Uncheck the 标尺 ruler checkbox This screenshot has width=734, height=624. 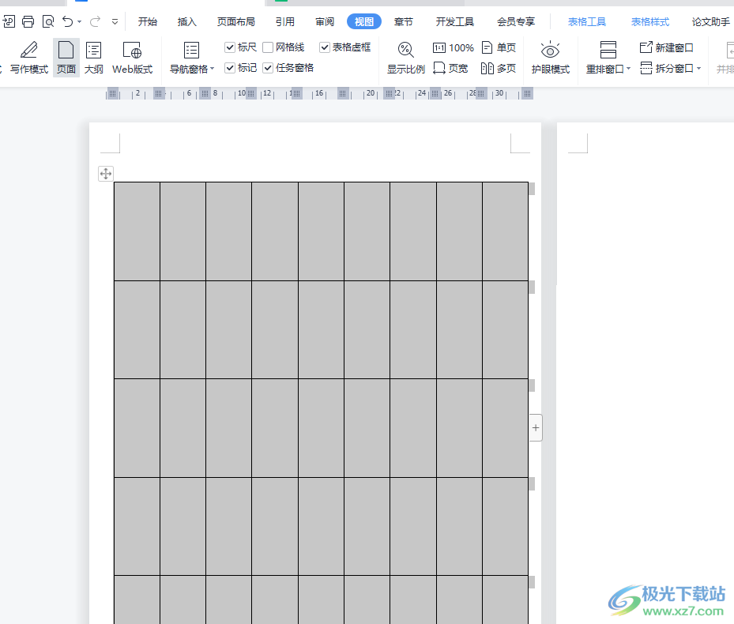click(x=229, y=47)
